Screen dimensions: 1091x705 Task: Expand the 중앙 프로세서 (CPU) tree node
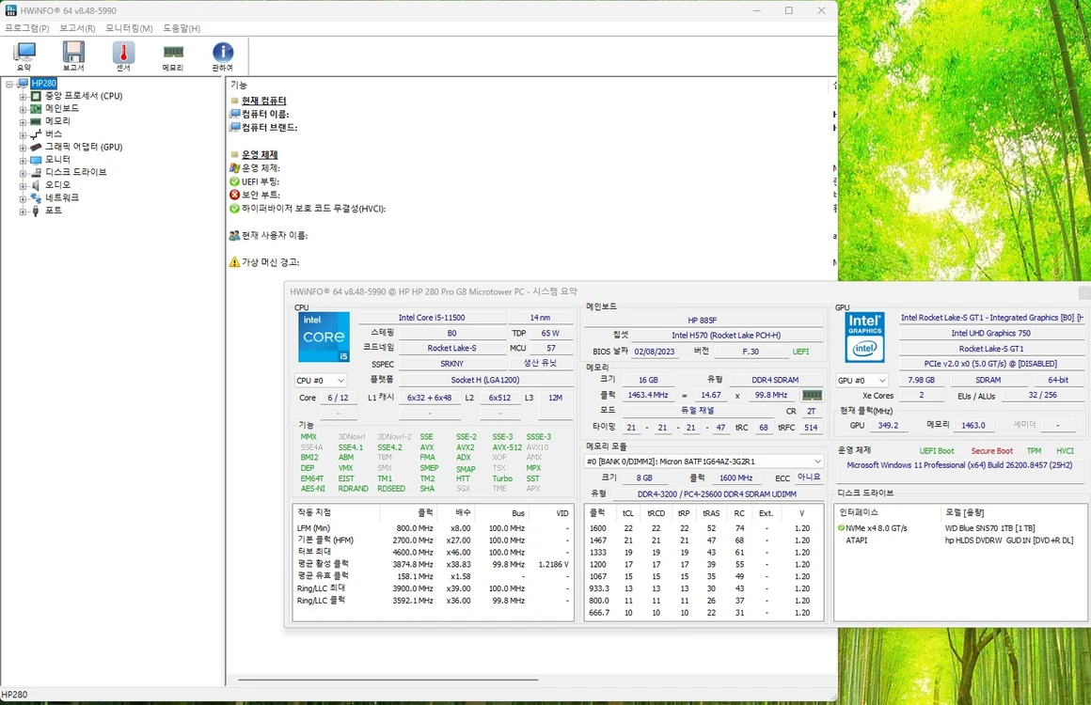[x=23, y=97]
